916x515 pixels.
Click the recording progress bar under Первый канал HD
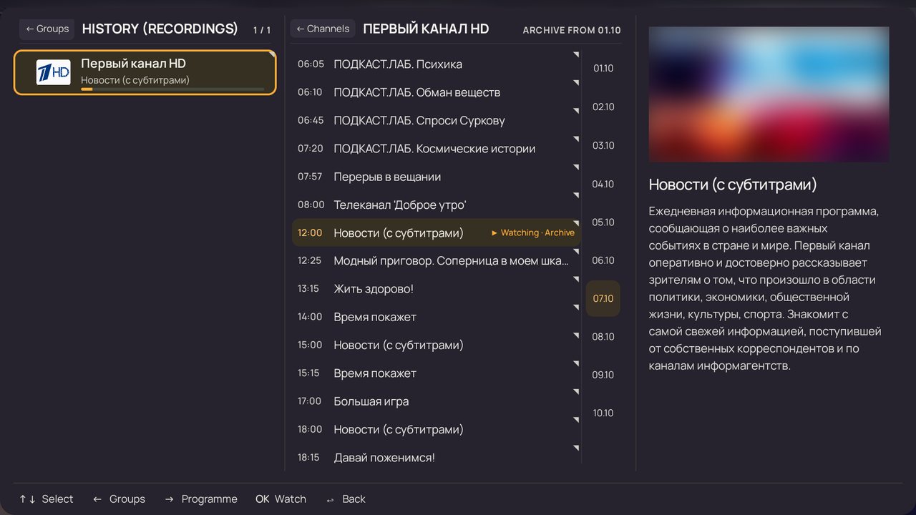(172, 89)
